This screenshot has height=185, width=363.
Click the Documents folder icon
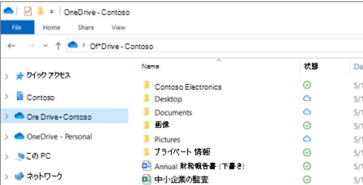point(147,112)
